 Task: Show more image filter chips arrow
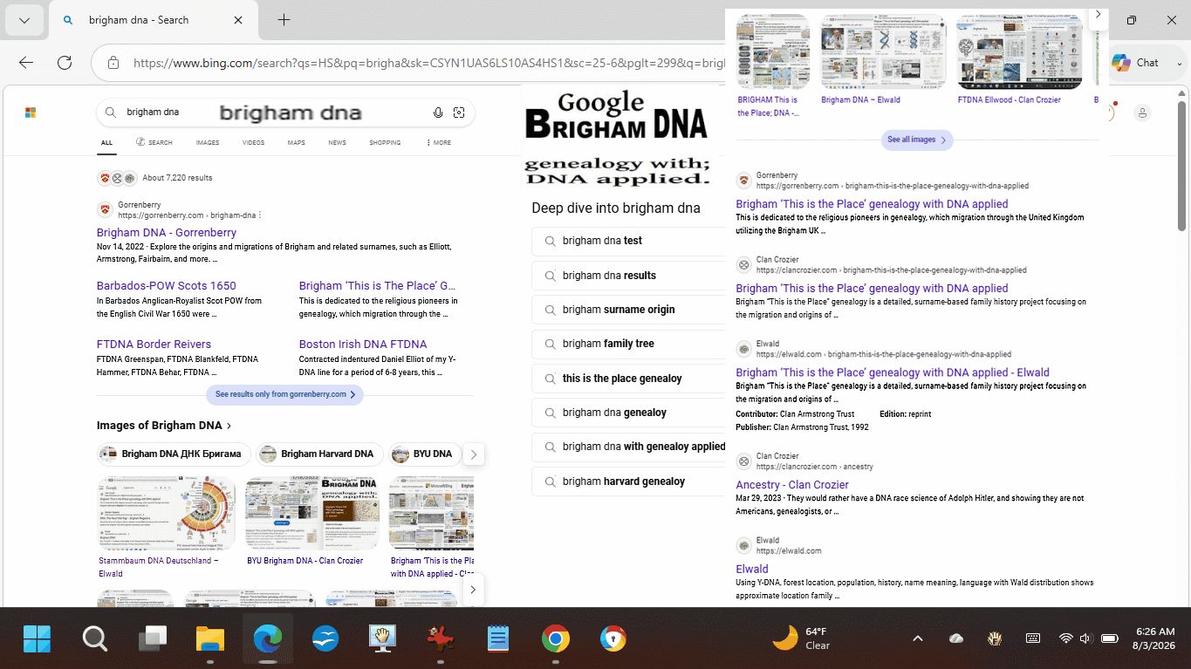click(x=474, y=454)
